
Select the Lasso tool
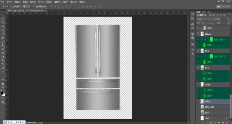3,23
